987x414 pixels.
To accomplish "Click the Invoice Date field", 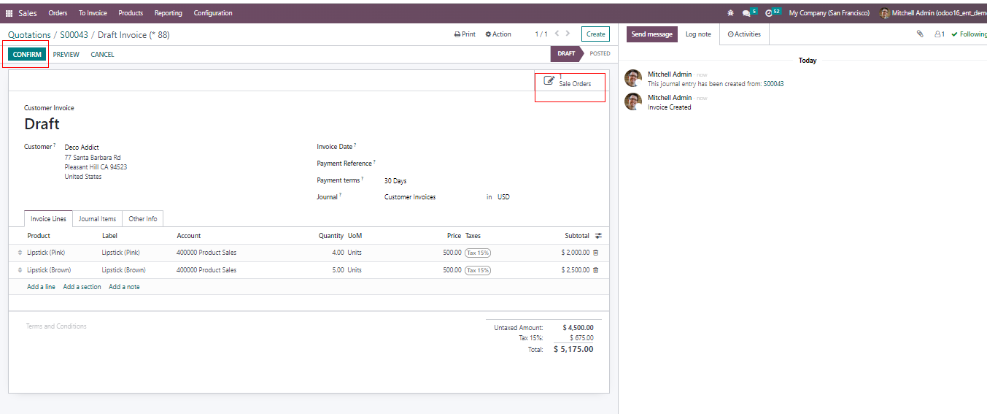I will 438,147.
